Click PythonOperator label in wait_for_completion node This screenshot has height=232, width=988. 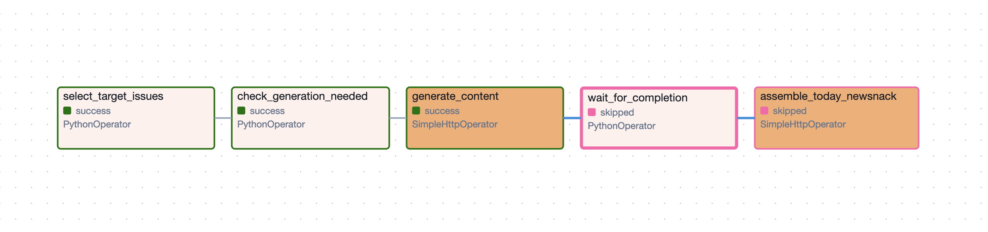(622, 126)
